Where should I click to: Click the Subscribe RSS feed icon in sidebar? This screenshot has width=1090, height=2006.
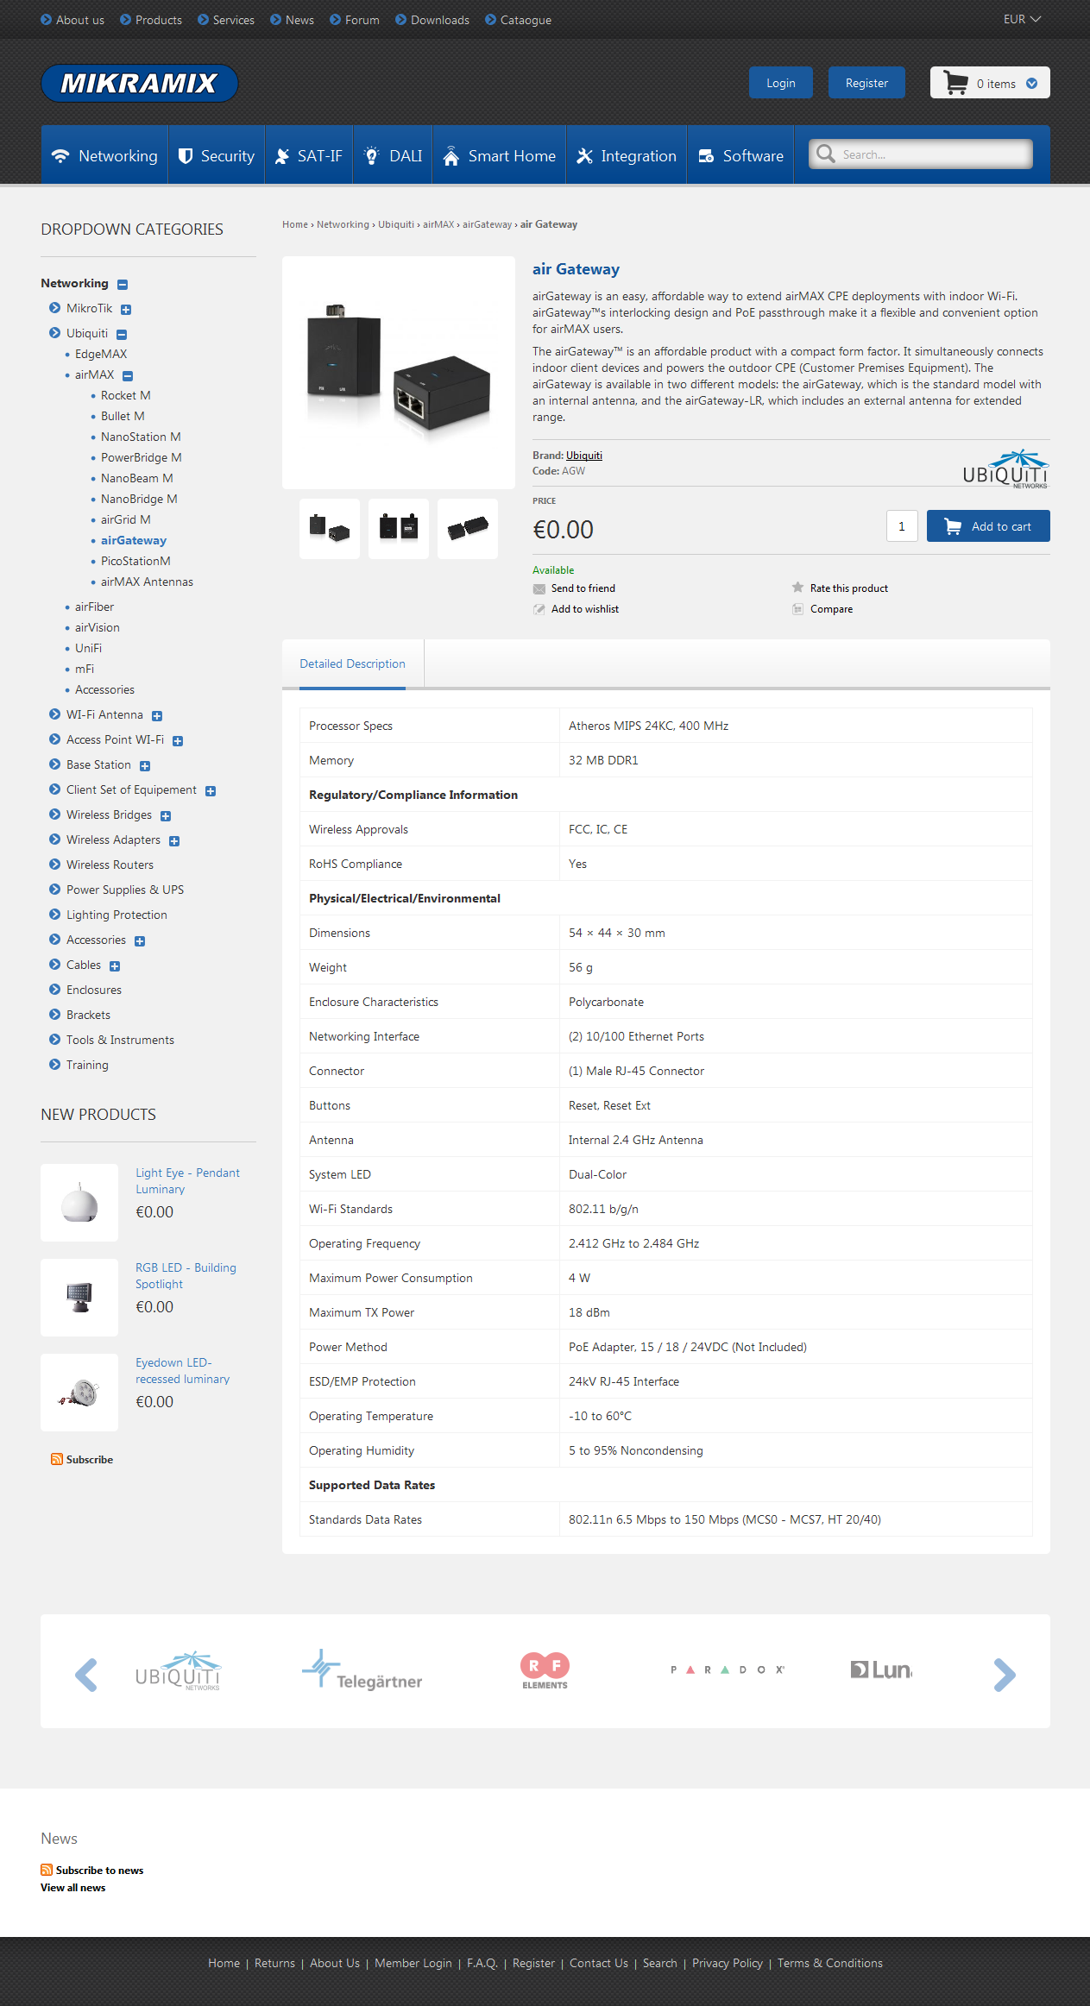click(x=57, y=1460)
